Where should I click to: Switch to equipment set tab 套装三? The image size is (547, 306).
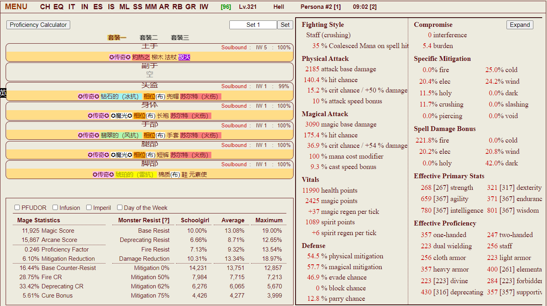pyautogui.click(x=180, y=38)
